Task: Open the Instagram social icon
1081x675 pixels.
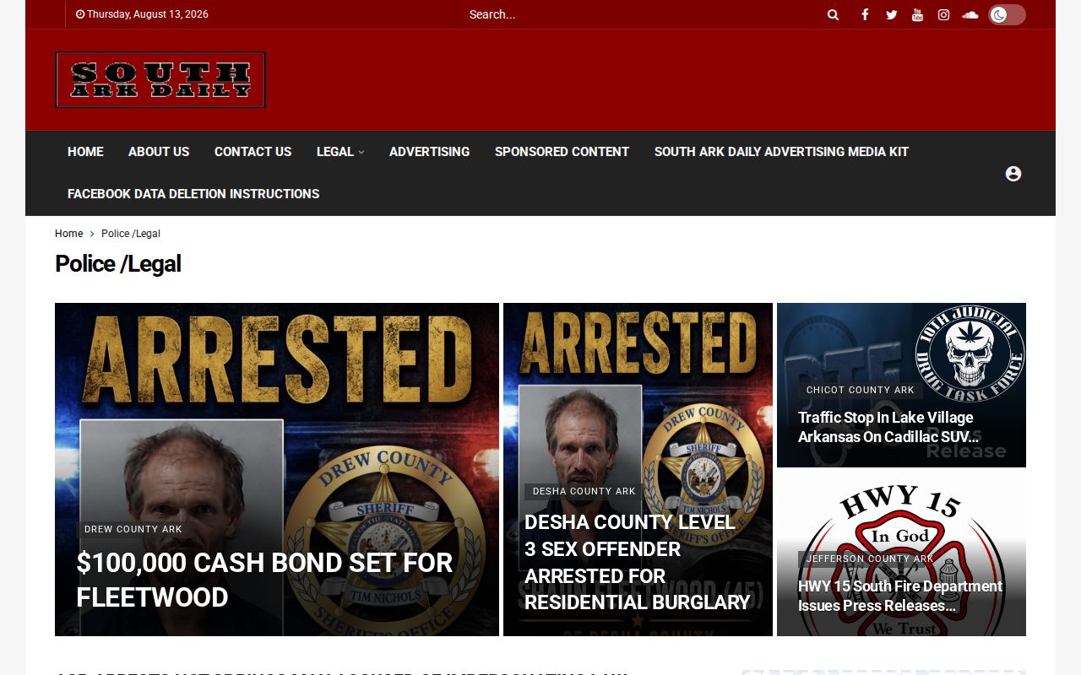Action: (x=943, y=14)
